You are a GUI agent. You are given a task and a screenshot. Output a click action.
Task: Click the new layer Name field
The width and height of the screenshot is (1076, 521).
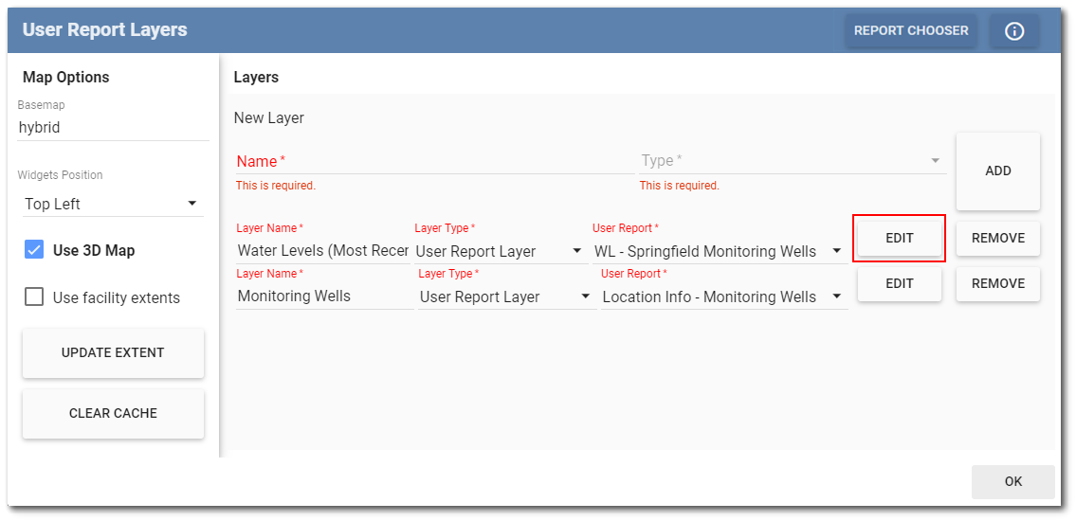click(434, 161)
